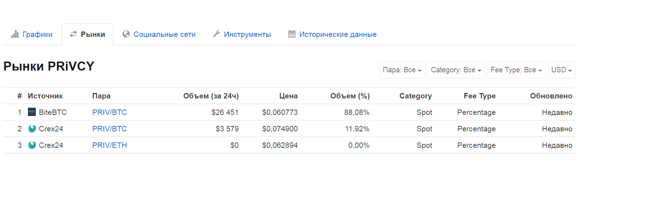Click the exchange arrows icon beside Рынки
The height and width of the screenshot is (204, 646).
tap(73, 34)
